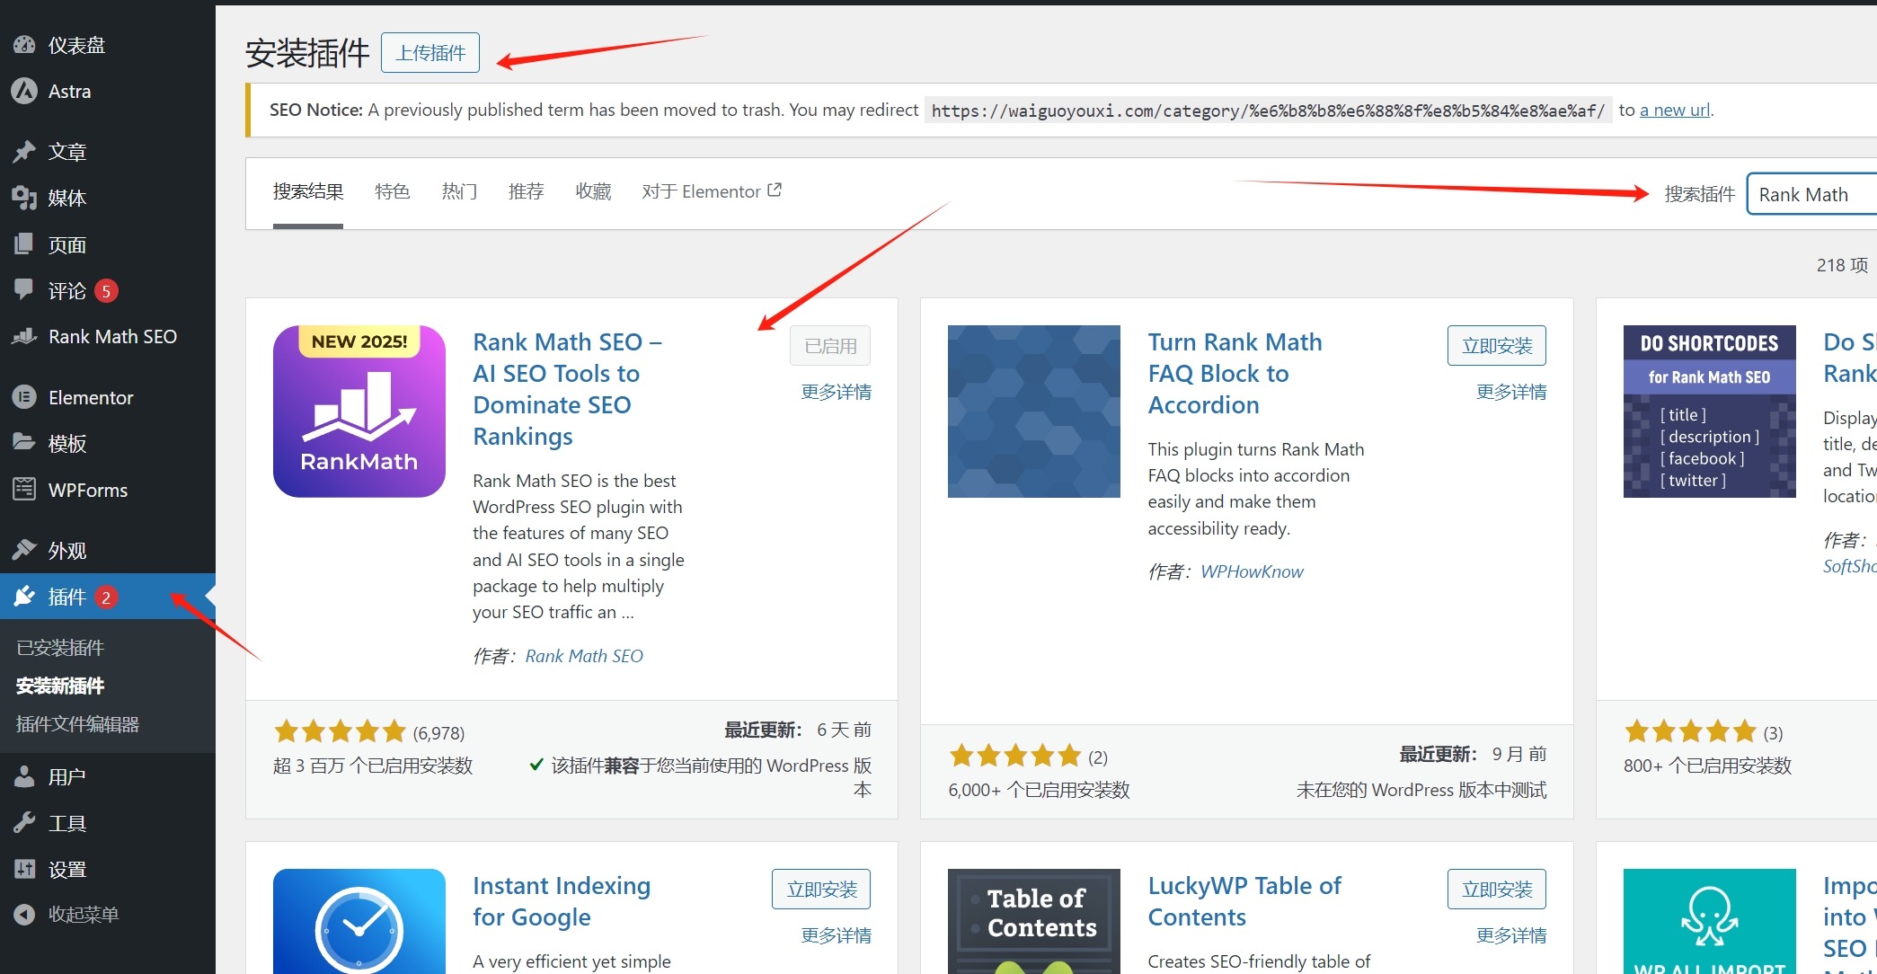
Task: Click the redirect URL code text in SEO Notice
Action: point(1268,111)
